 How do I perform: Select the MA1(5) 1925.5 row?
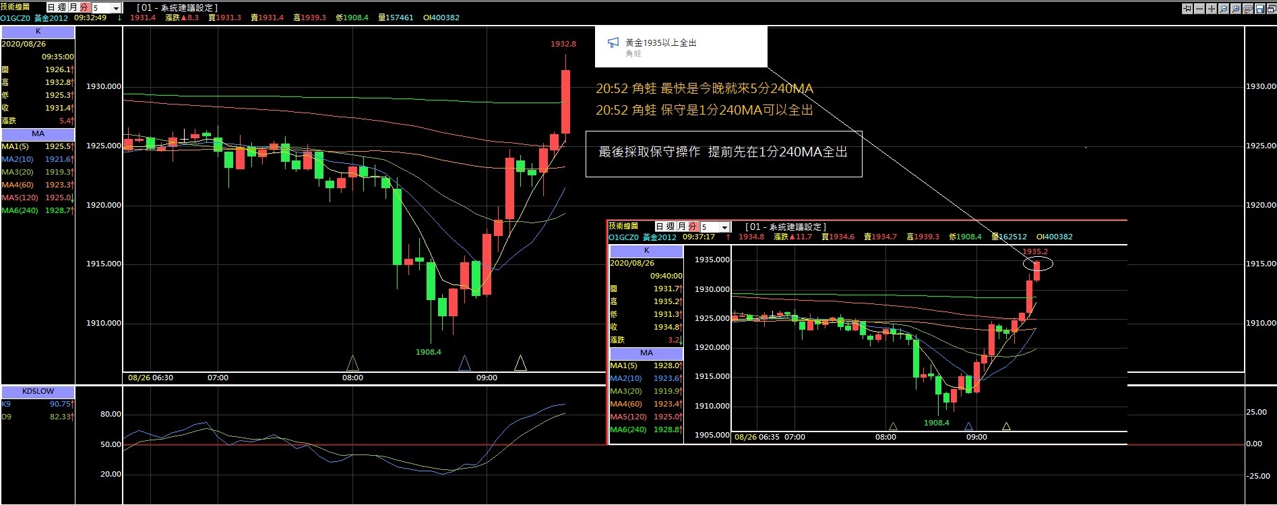click(38, 146)
